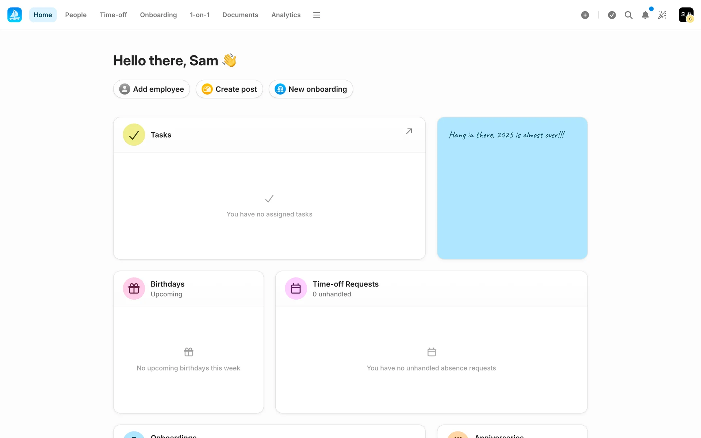Expand the hamburger more-menu in navbar
Viewport: 701px width, 438px height.
[317, 15]
